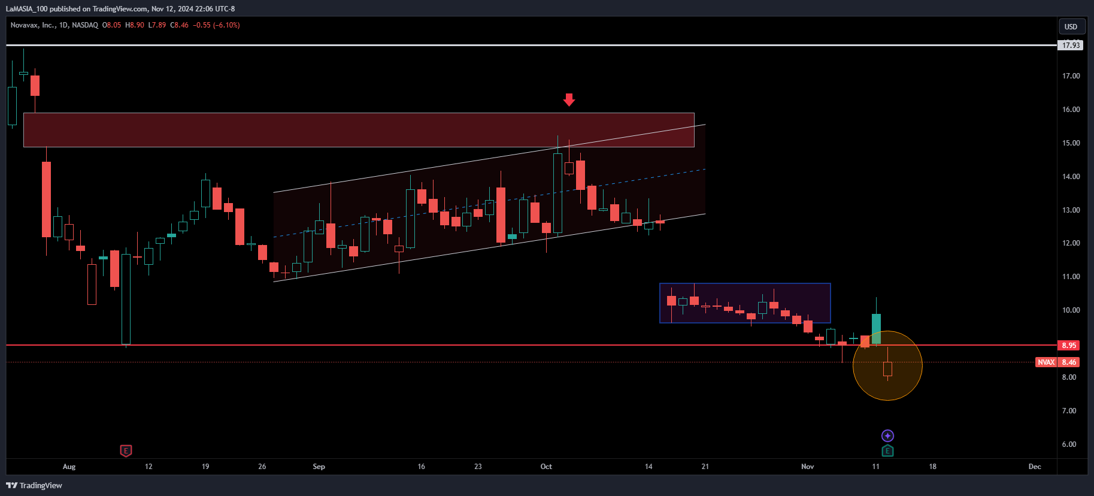Screen dimensions: 1094x496
Task: Click the 8.00 price axis label
Action: (x=1069, y=377)
